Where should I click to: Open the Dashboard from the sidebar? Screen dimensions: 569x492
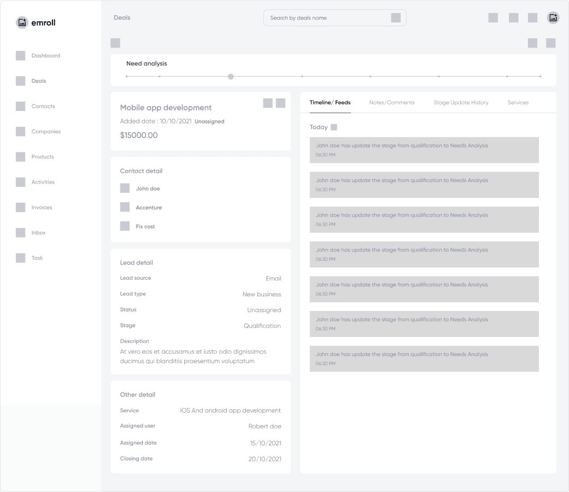point(20,55)
